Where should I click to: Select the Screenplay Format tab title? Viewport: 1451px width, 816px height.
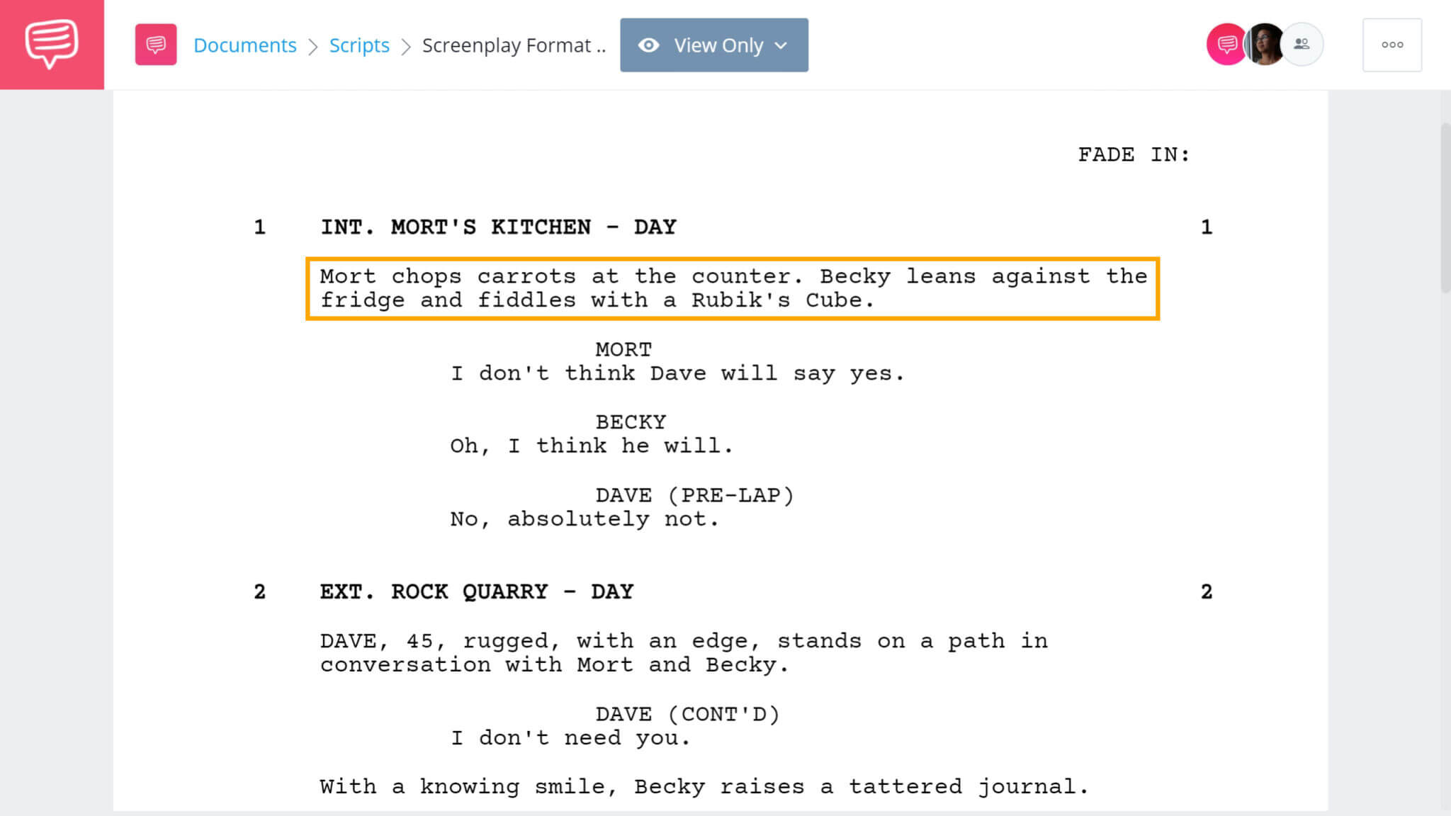[x=514, y=45]
